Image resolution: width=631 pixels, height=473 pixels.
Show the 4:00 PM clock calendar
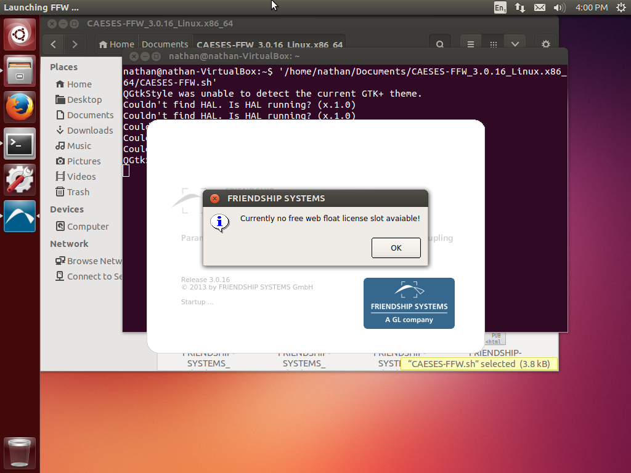coord(592,7)
